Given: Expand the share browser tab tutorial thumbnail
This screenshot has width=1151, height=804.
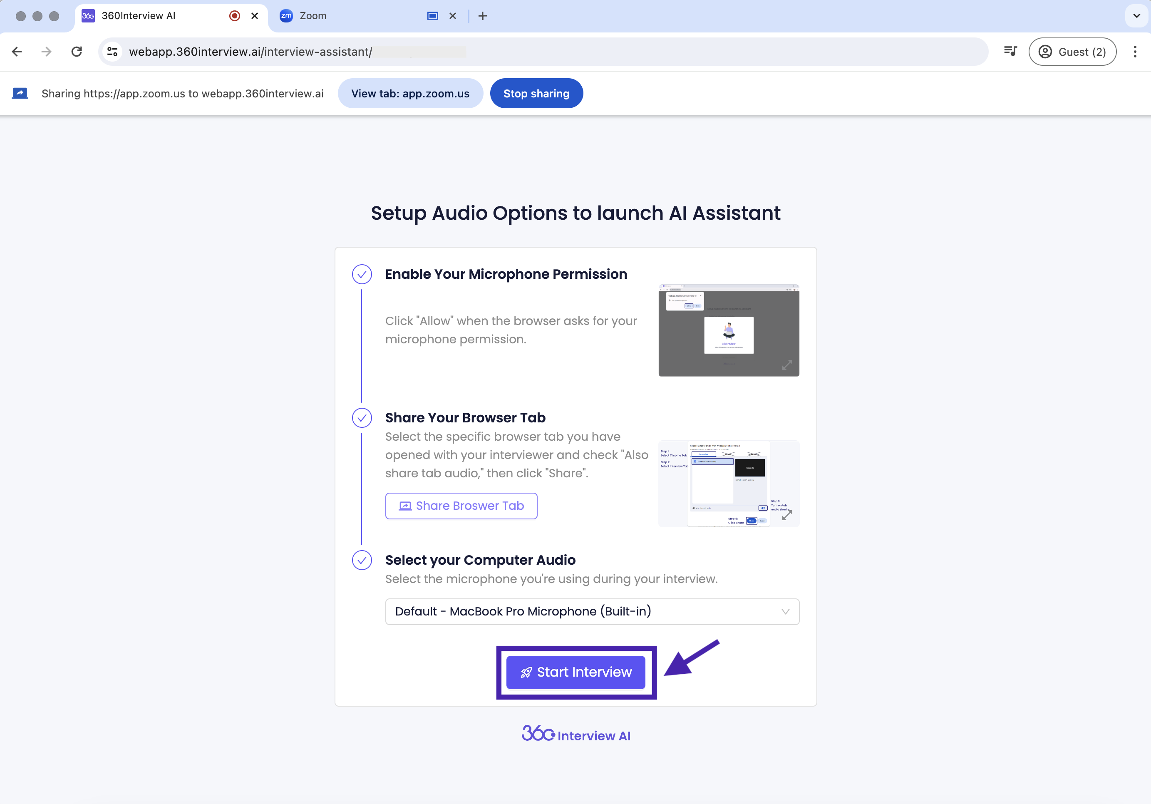Looking at the screenshot, I should pyautogui.click(x=728, y=484).
